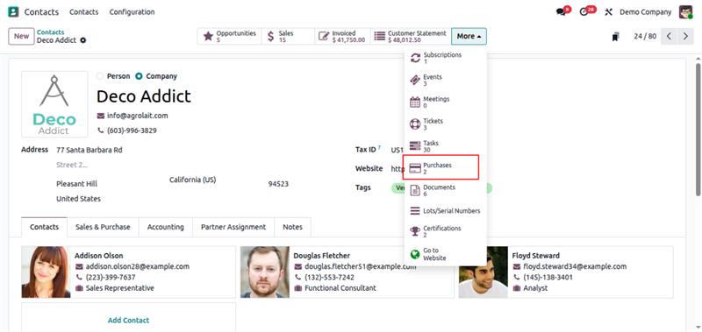Click the envelope icon next to info@agrolait.com

(x=101, y=116)
